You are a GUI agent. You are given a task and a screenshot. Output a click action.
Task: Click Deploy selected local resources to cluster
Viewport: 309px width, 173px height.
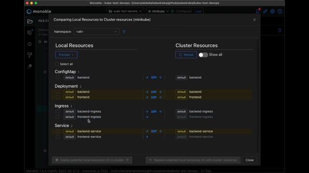tap(92, 160)
